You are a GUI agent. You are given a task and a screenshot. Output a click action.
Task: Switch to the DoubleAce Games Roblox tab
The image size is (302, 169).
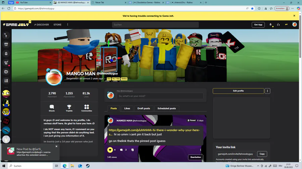[146, 2]
